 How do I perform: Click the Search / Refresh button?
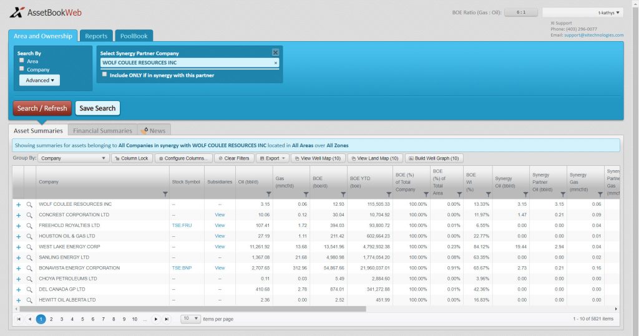(x=42, y=108)
